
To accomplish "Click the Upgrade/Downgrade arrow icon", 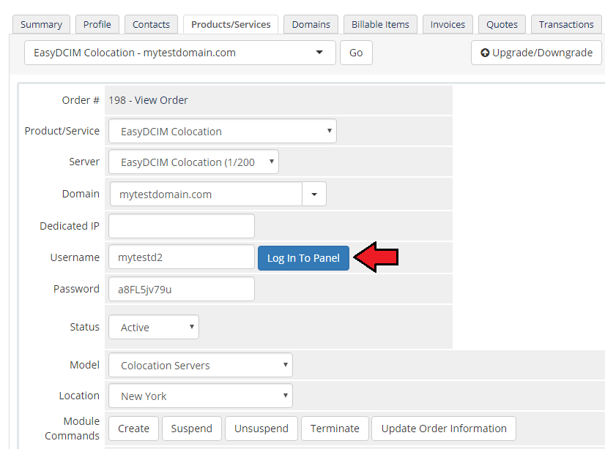I will (485, 53).
